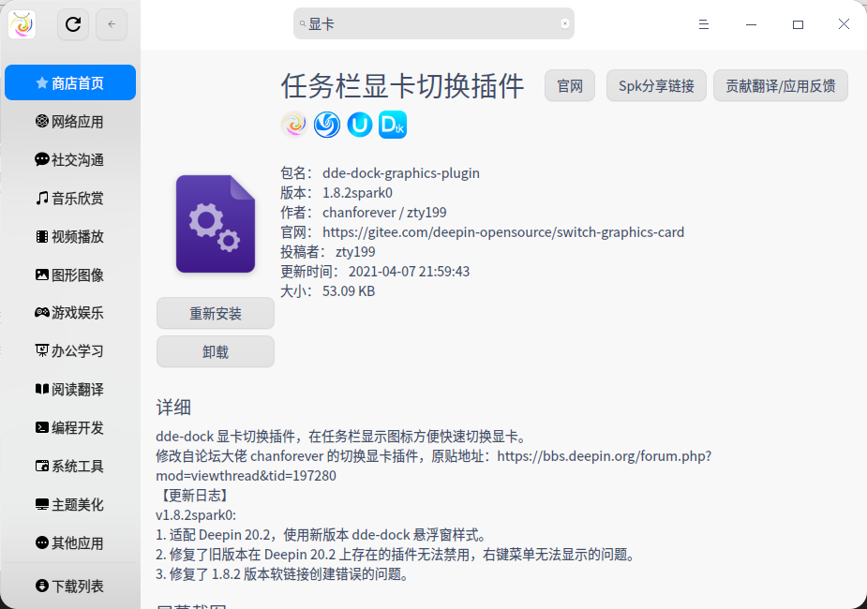Focus the search box containing 显卡
Screen dimensions: 867x609
(x=433, y=23)
